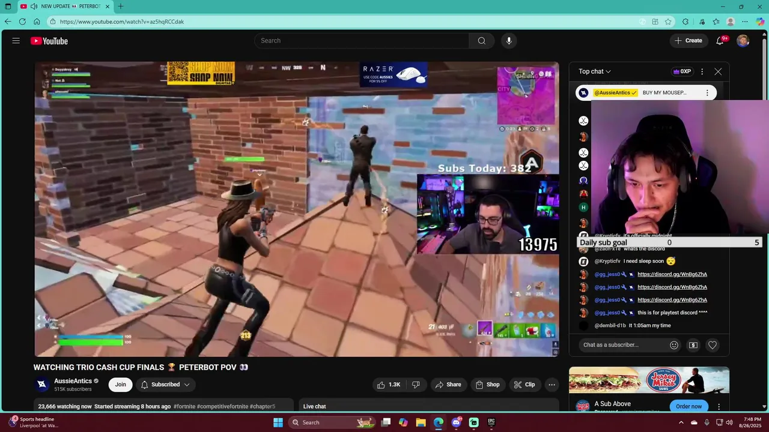This screenshot has height=432, width=769.
Task: Click the livestream video player
Action: tap(297, 209)
